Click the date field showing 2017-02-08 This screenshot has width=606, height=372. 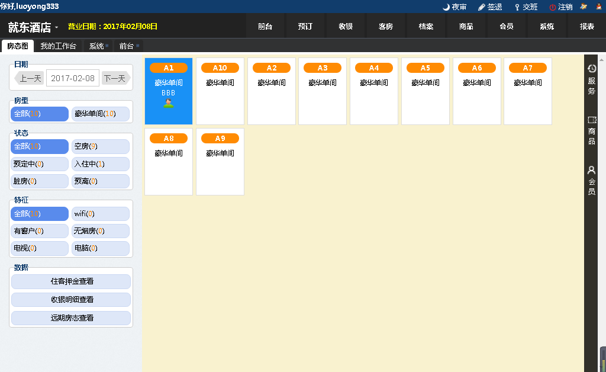[72, 78]
